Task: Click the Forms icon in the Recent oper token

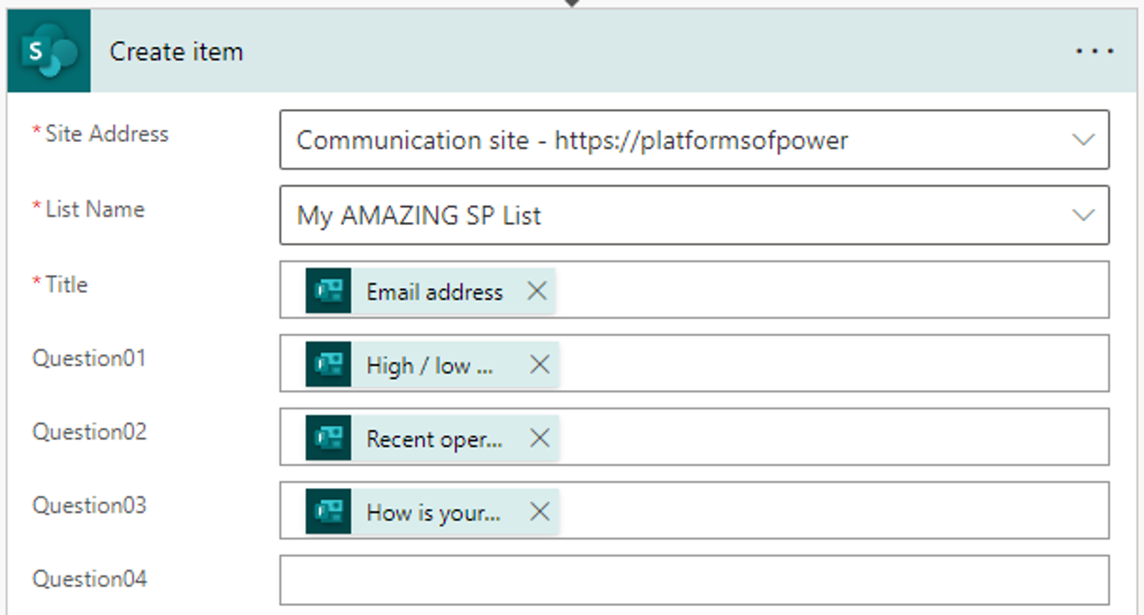Action: (x=328, y=439)
